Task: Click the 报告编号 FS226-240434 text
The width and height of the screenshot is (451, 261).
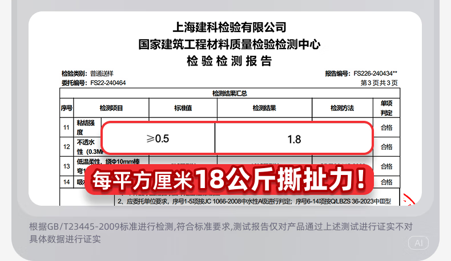Action: pyautogui.click(x=361, y=74)
